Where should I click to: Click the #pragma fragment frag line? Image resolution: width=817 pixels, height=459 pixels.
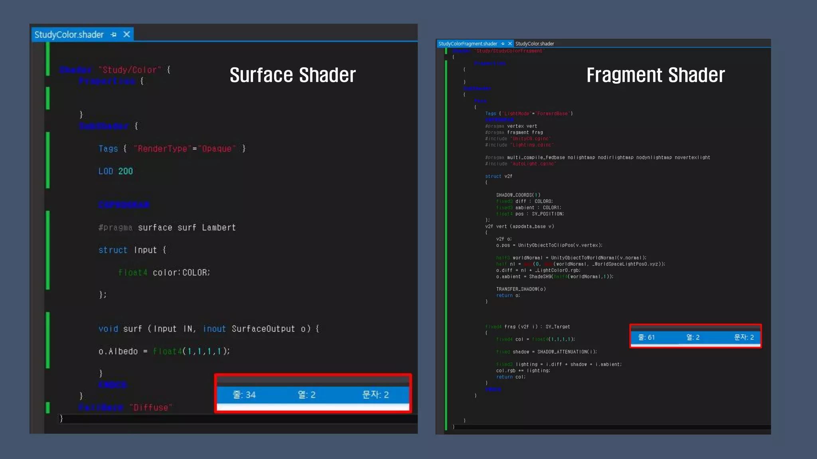click(x=514, y=133)
